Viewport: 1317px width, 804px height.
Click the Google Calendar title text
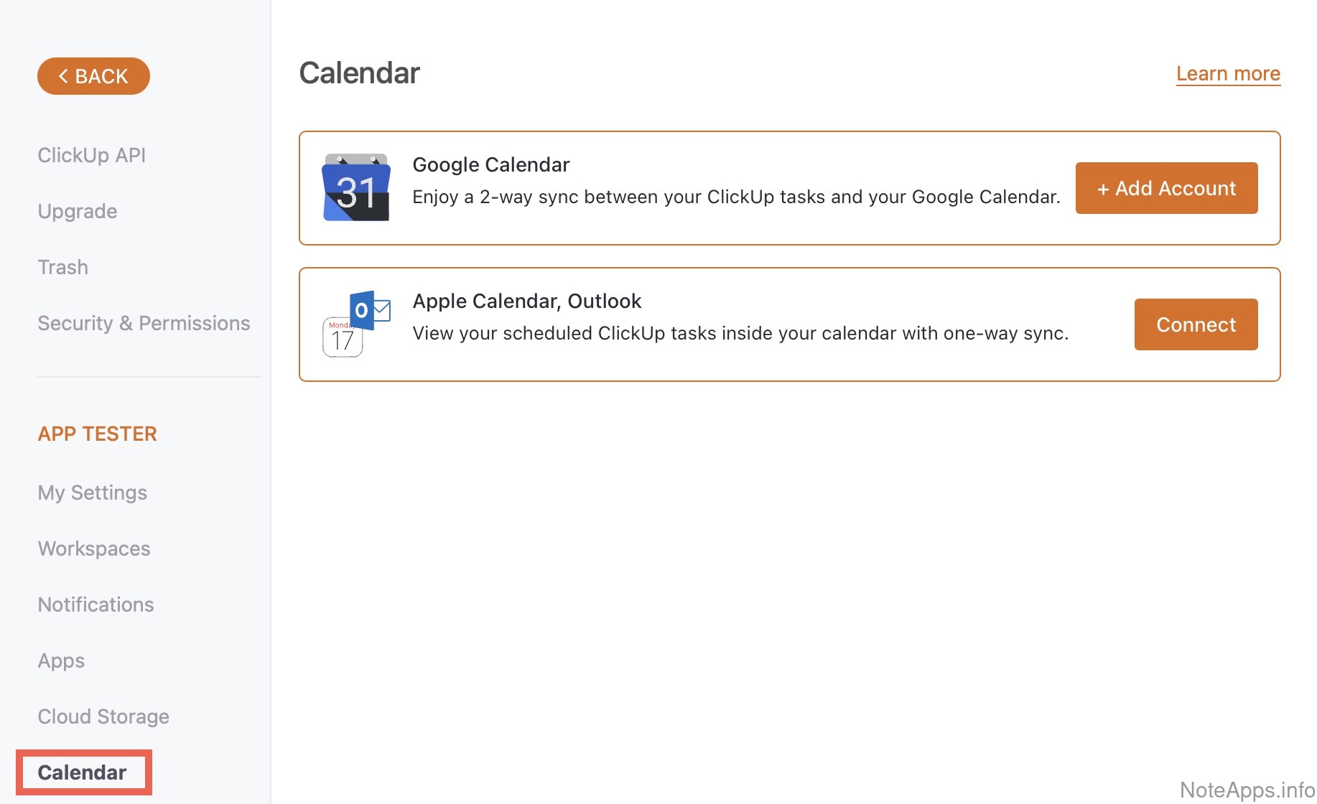tap(490, 164)
